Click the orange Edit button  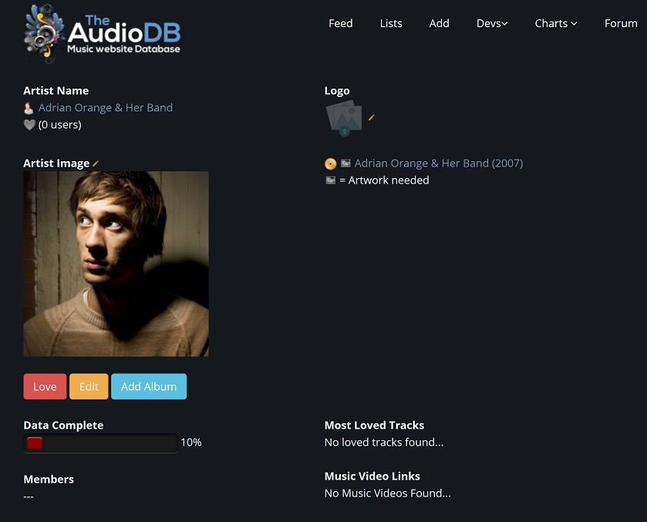click(89, 386)
